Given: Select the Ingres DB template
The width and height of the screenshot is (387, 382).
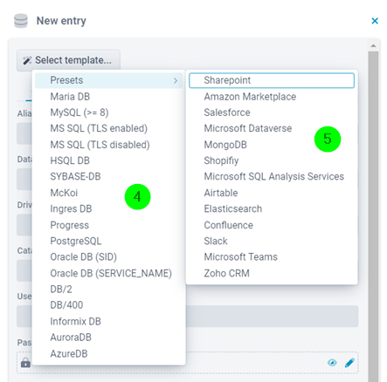Looking at the screenshot, I should point(108,208).
